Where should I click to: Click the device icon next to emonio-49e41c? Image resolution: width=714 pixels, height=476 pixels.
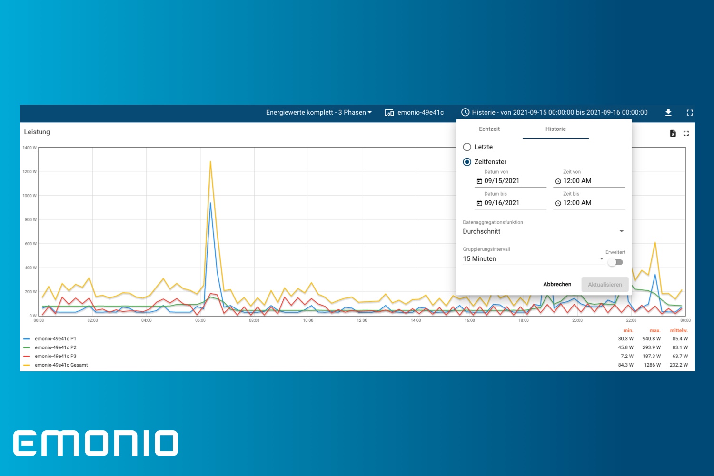[x=389, y=113]
